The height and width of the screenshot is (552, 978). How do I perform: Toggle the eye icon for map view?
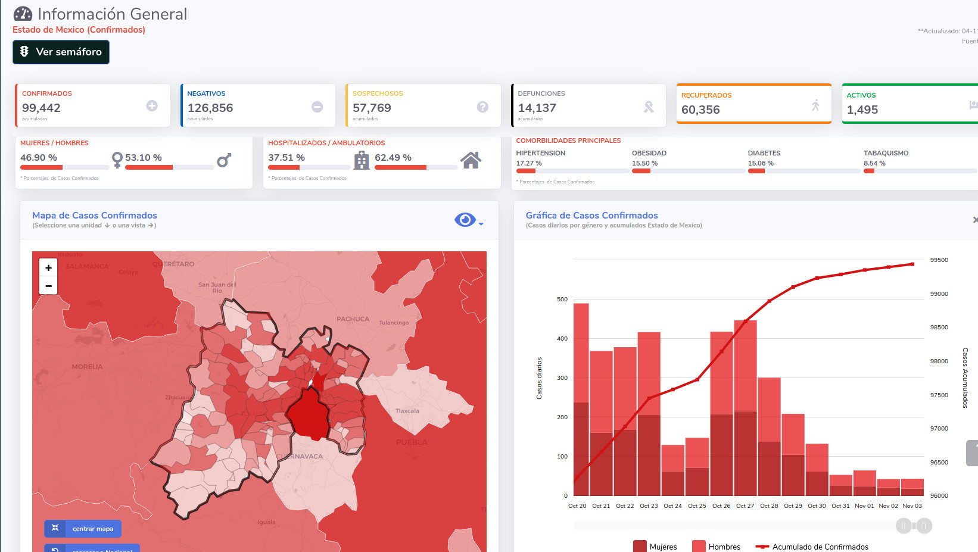[465, 220]
